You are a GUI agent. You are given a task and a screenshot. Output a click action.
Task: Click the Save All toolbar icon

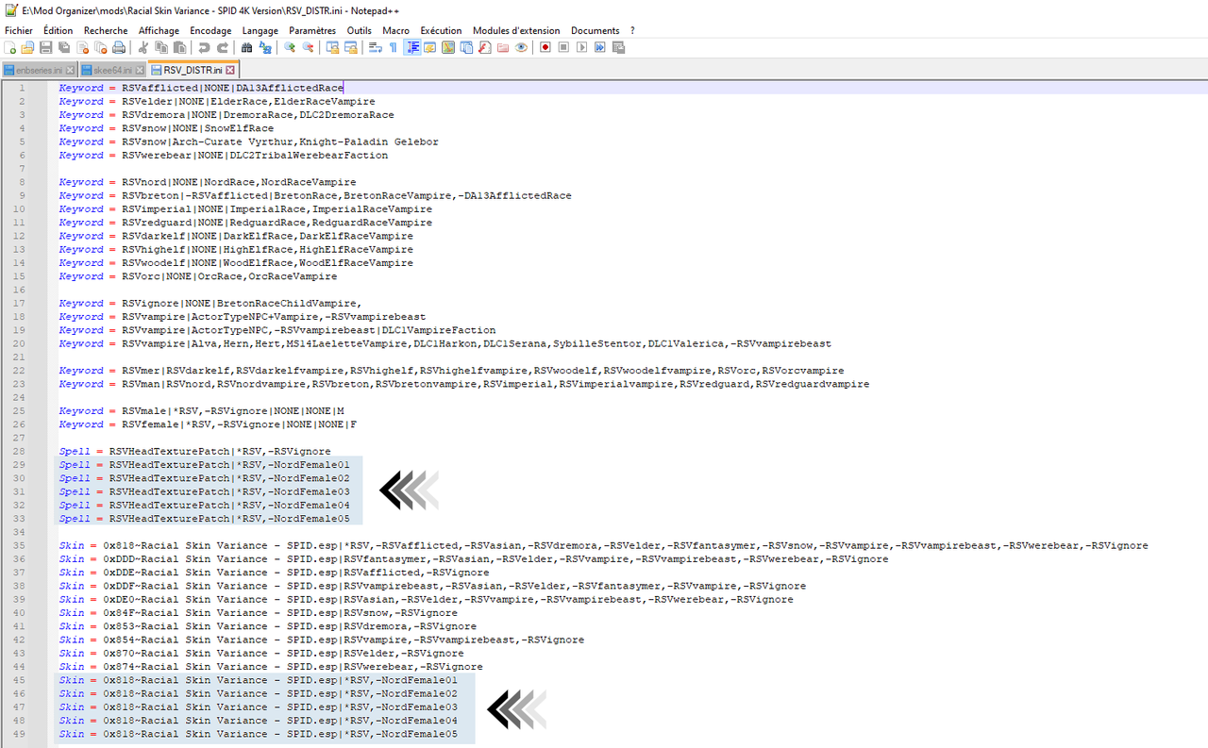[63, 47]
